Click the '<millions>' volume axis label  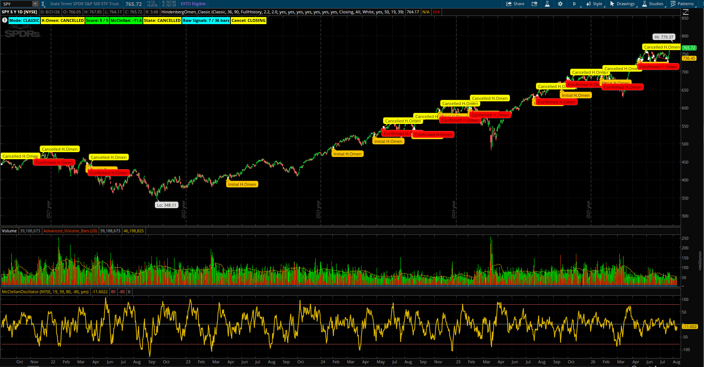point(700,260)
